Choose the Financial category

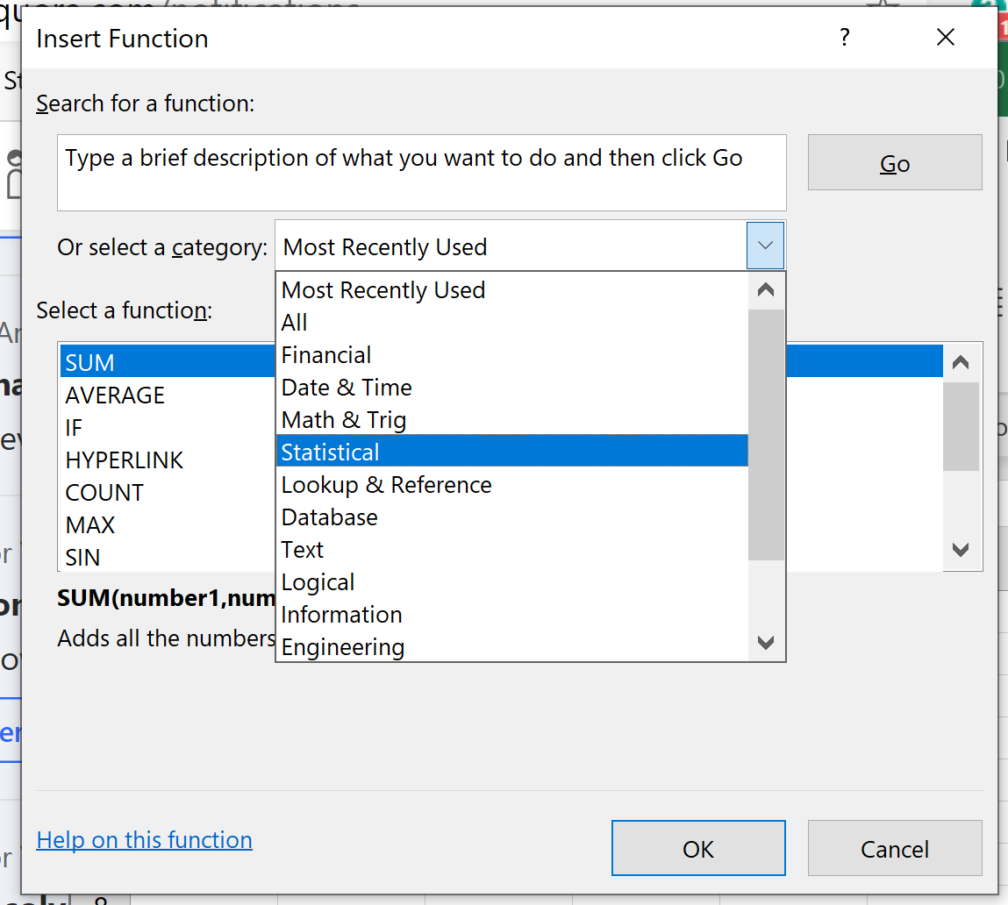tap(325, 354)
